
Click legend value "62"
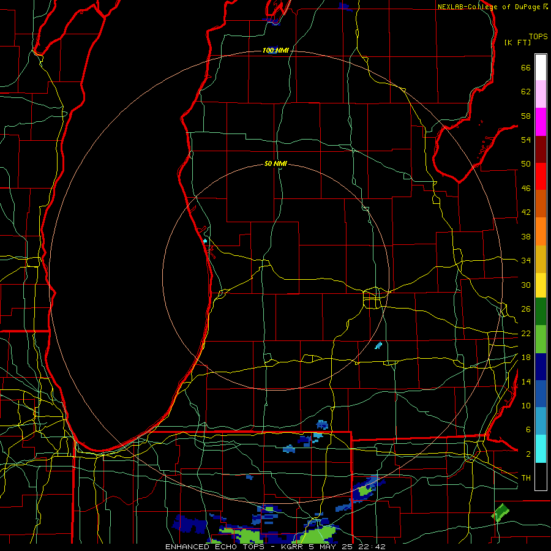(x=526, y=92)
